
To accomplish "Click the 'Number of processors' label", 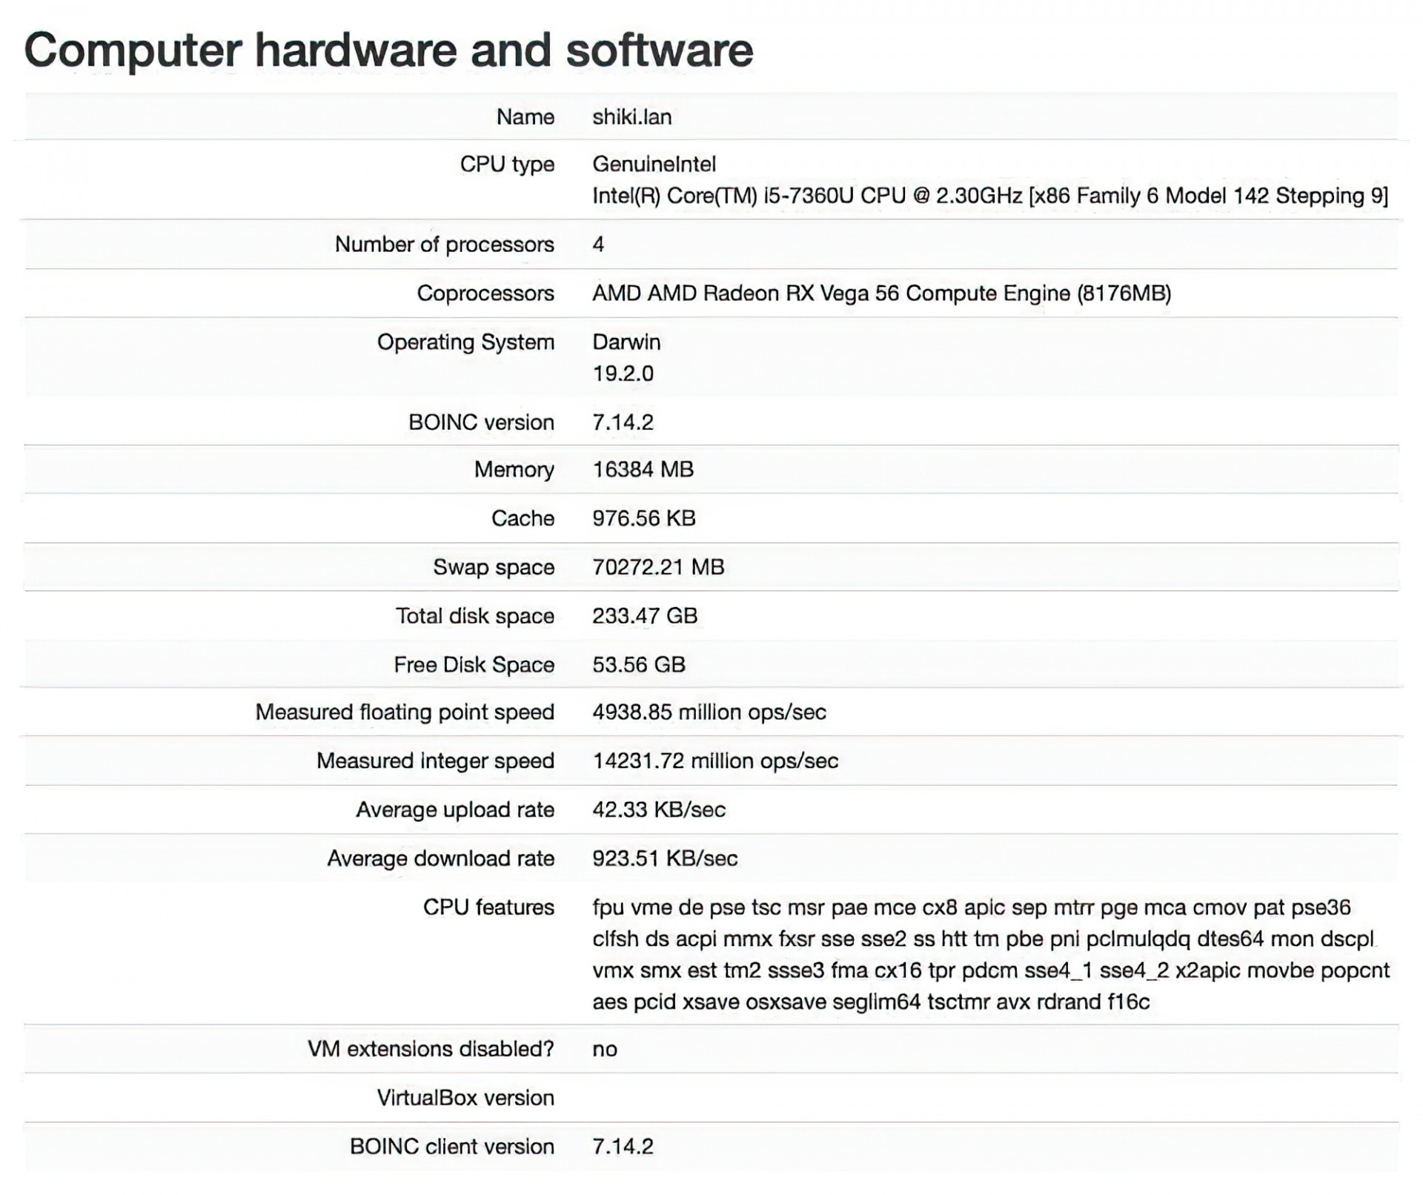I will [444, 245].
